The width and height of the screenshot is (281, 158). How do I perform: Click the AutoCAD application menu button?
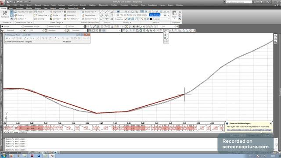[2, 3]
